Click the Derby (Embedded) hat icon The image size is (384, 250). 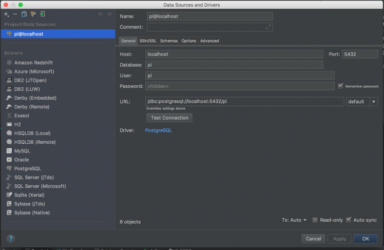pyautogui.click(x=9, y=98)
